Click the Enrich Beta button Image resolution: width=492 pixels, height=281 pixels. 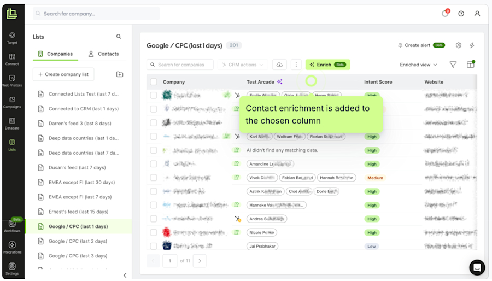[x=327, y=65]
